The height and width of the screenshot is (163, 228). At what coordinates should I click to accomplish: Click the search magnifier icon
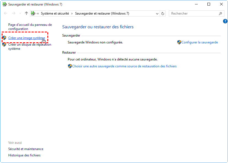pyautogui.click(x=221, y=13)
